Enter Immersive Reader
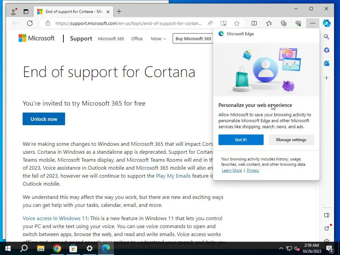 tap(223, 23)
